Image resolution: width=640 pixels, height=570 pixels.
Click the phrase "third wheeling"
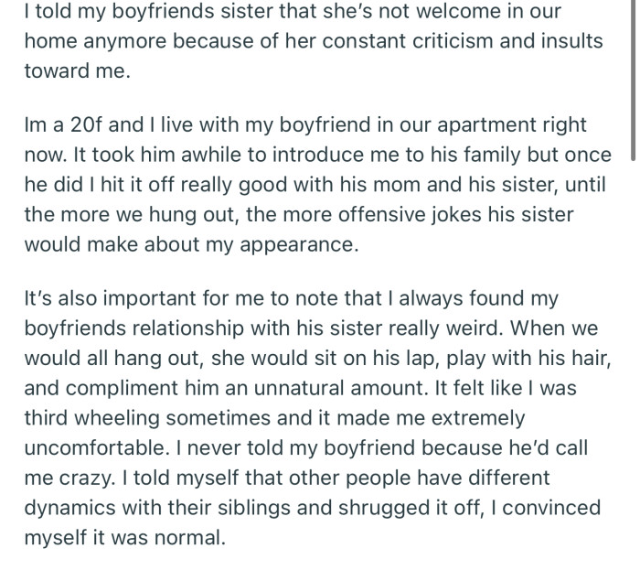[x=91, y=418]
